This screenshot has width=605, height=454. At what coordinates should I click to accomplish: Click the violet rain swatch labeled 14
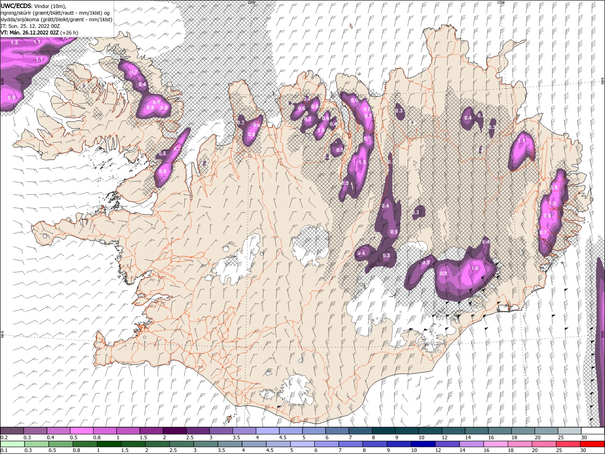coord(471,444)
